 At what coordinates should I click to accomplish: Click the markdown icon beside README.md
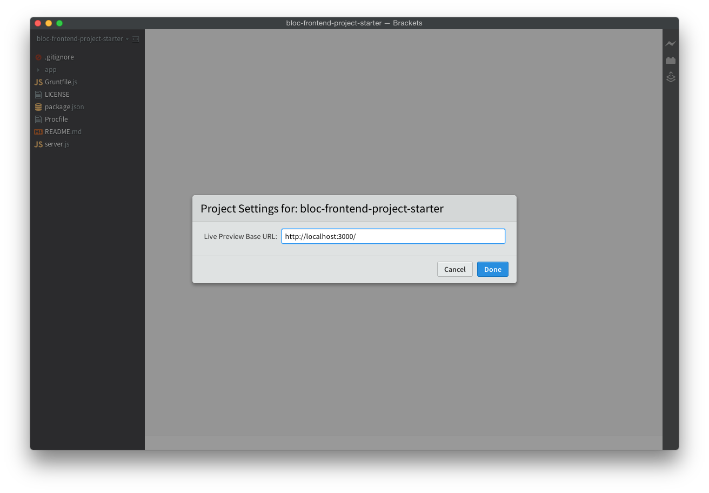[x=38, y=132]
